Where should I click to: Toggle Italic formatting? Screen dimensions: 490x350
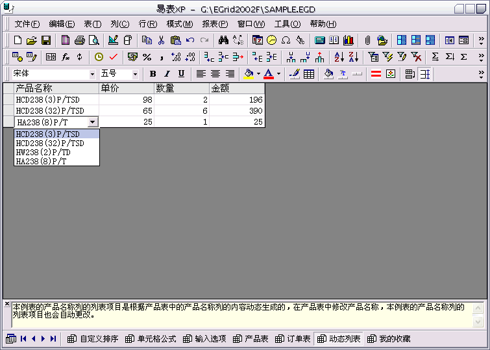coord(167,74)
